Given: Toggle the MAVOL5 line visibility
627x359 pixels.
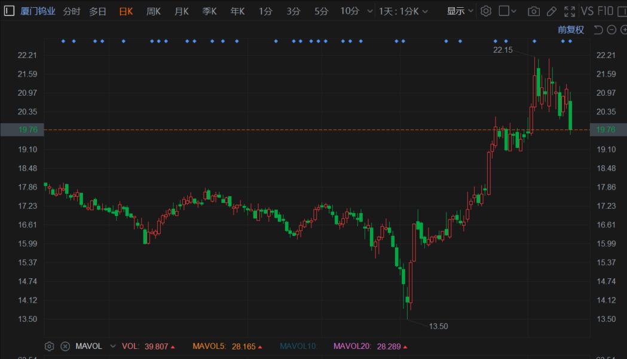Looking at the screenshot, I should [227, 346].
